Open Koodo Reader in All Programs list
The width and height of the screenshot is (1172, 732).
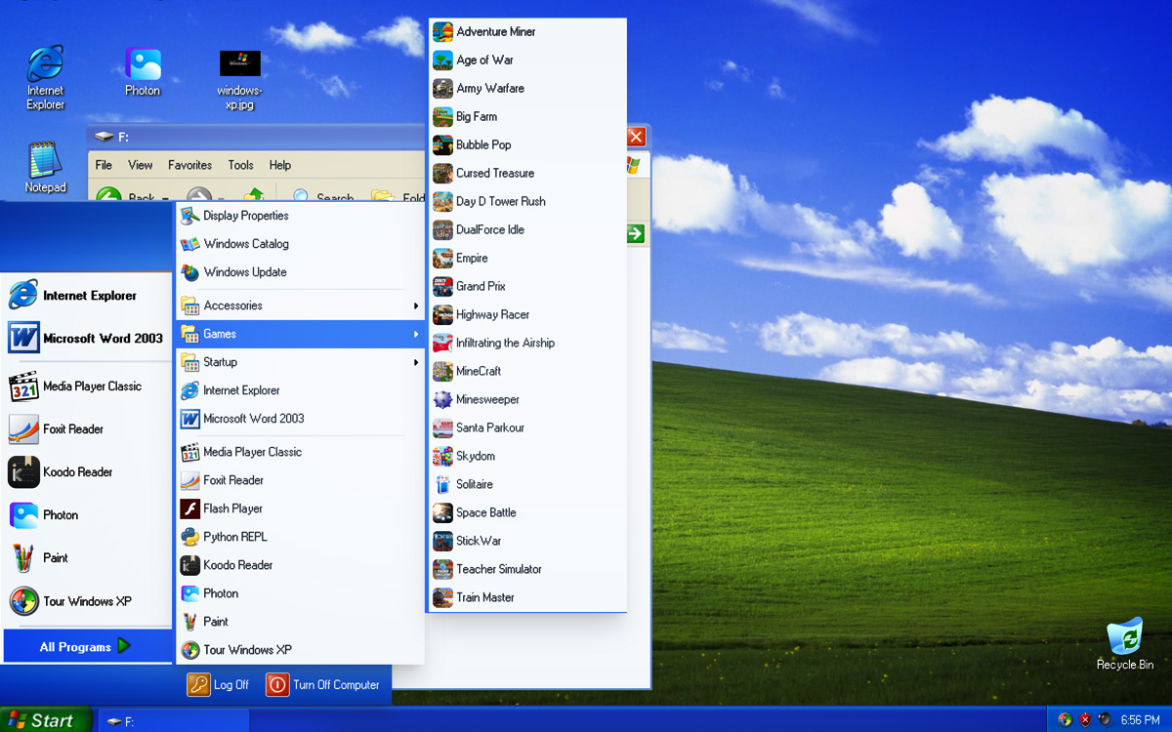coord(300,565)
